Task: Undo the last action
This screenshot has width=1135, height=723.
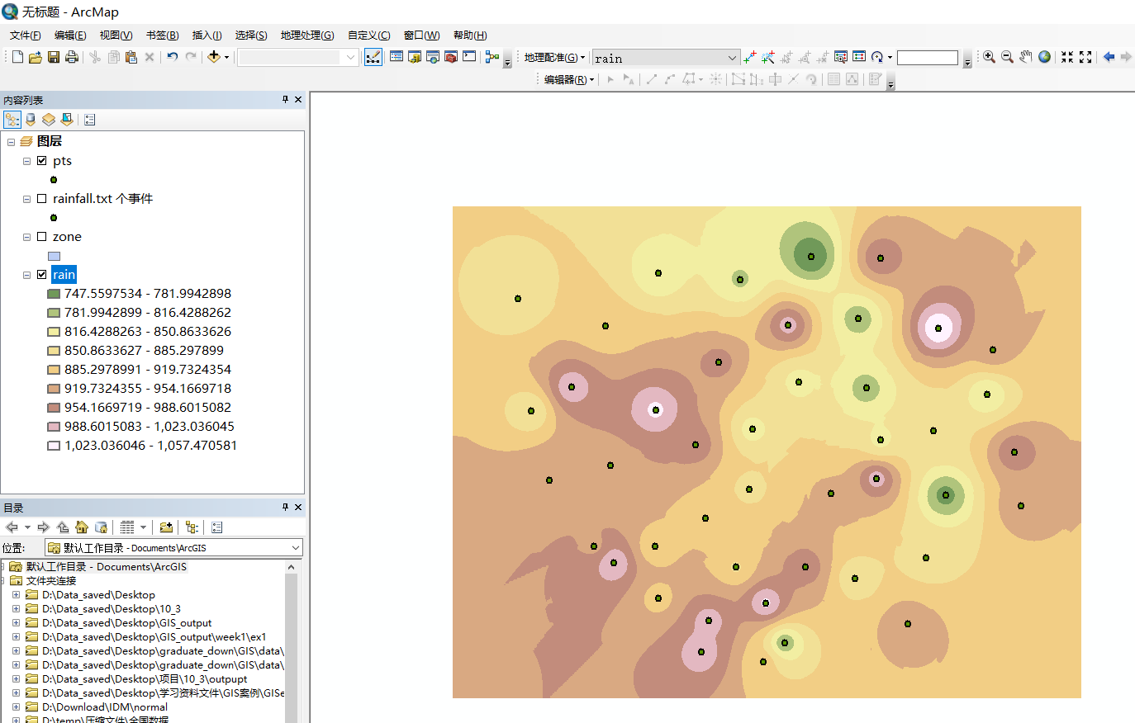Action: coord(172,57)
